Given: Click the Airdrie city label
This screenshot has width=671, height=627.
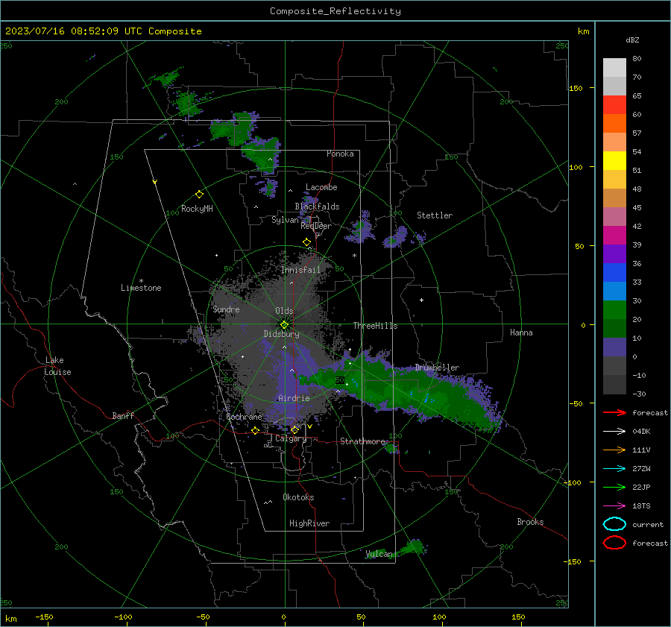Looking at the screenshot, I should click(294, 398).
